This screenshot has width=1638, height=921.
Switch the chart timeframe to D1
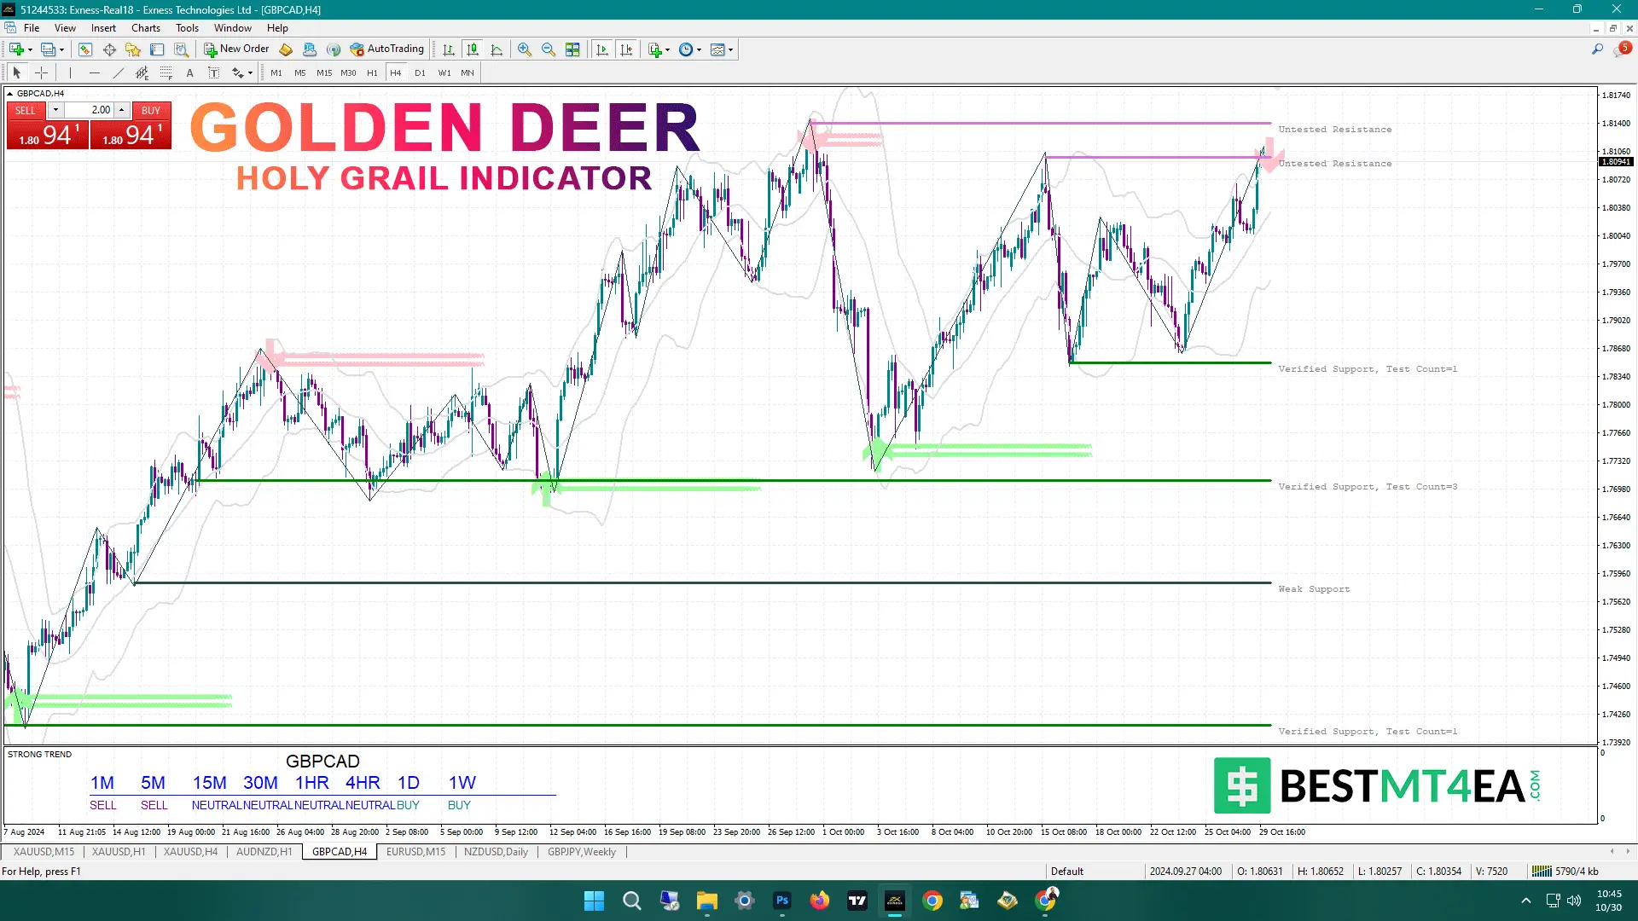pyautogui.click(x=420, y=72)
